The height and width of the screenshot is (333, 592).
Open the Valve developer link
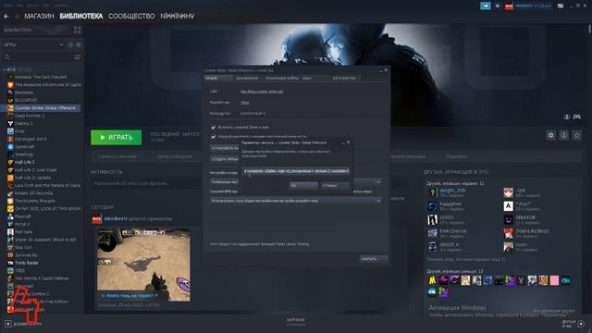pyautogui.click(x=244, y=103)
